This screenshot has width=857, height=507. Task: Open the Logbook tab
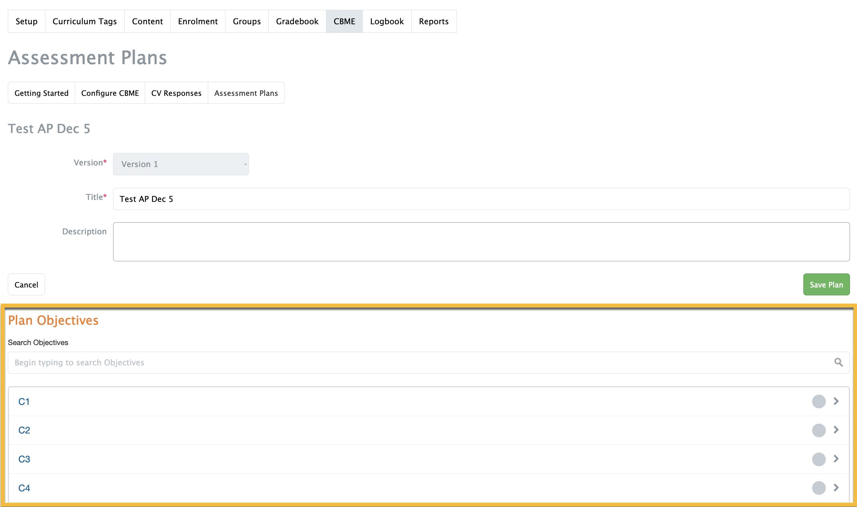click(x=387, y=22)
